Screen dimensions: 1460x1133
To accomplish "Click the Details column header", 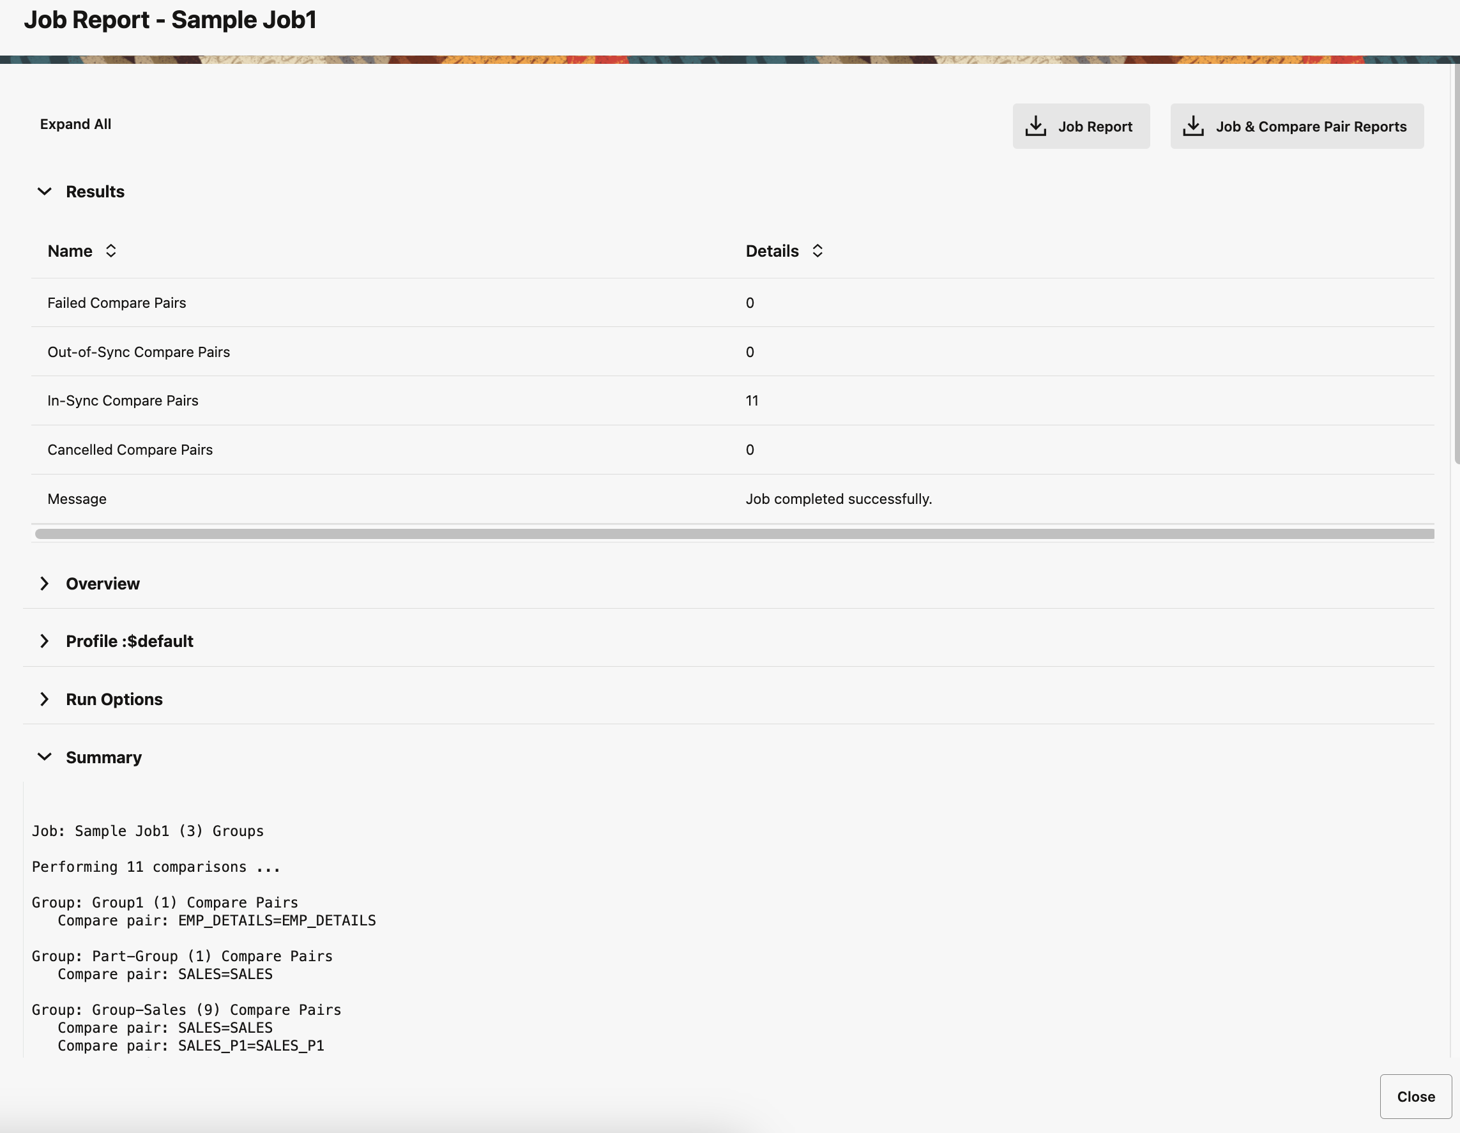I will click(772, 250).
